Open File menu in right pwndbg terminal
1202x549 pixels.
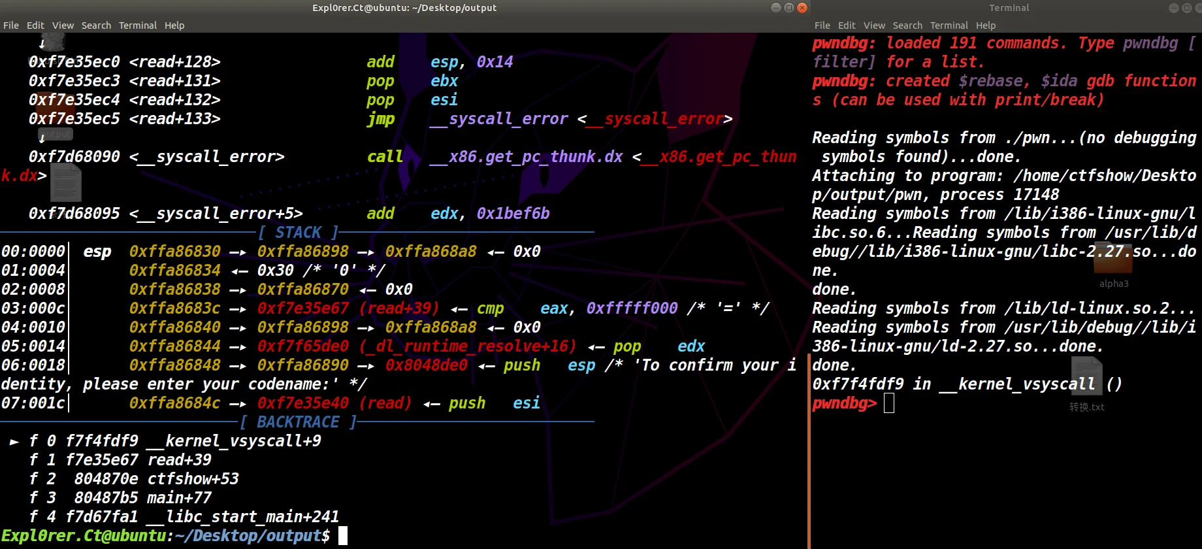coord(822,25)
